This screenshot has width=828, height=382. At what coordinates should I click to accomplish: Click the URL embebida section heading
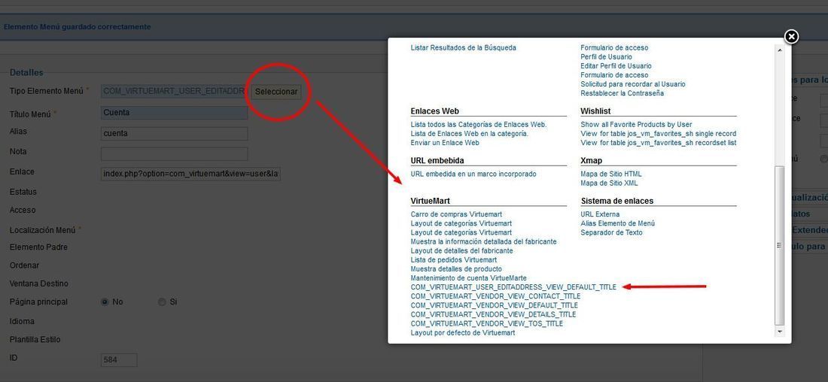click(437, 160)
